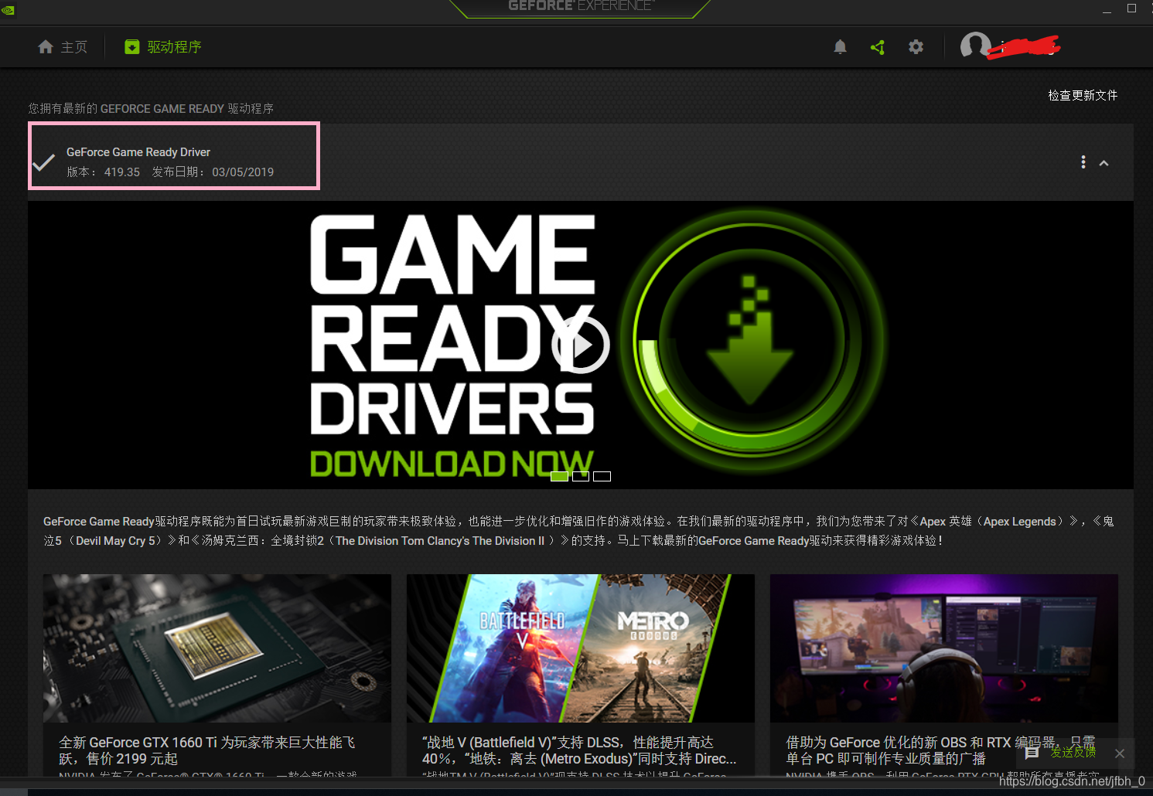Maximize the GeForce Experience window
Screen dimensions: 1153x796
(1131, 9)
